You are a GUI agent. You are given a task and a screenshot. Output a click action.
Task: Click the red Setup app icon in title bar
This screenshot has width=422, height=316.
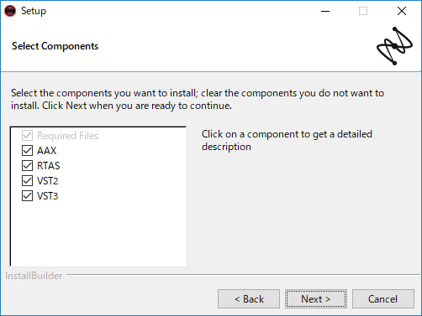10,11
